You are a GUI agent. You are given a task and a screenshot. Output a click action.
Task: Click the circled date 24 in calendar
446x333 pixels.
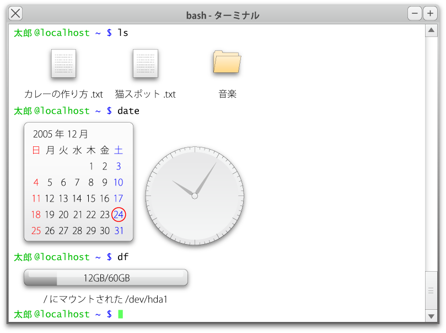point(119,215)
